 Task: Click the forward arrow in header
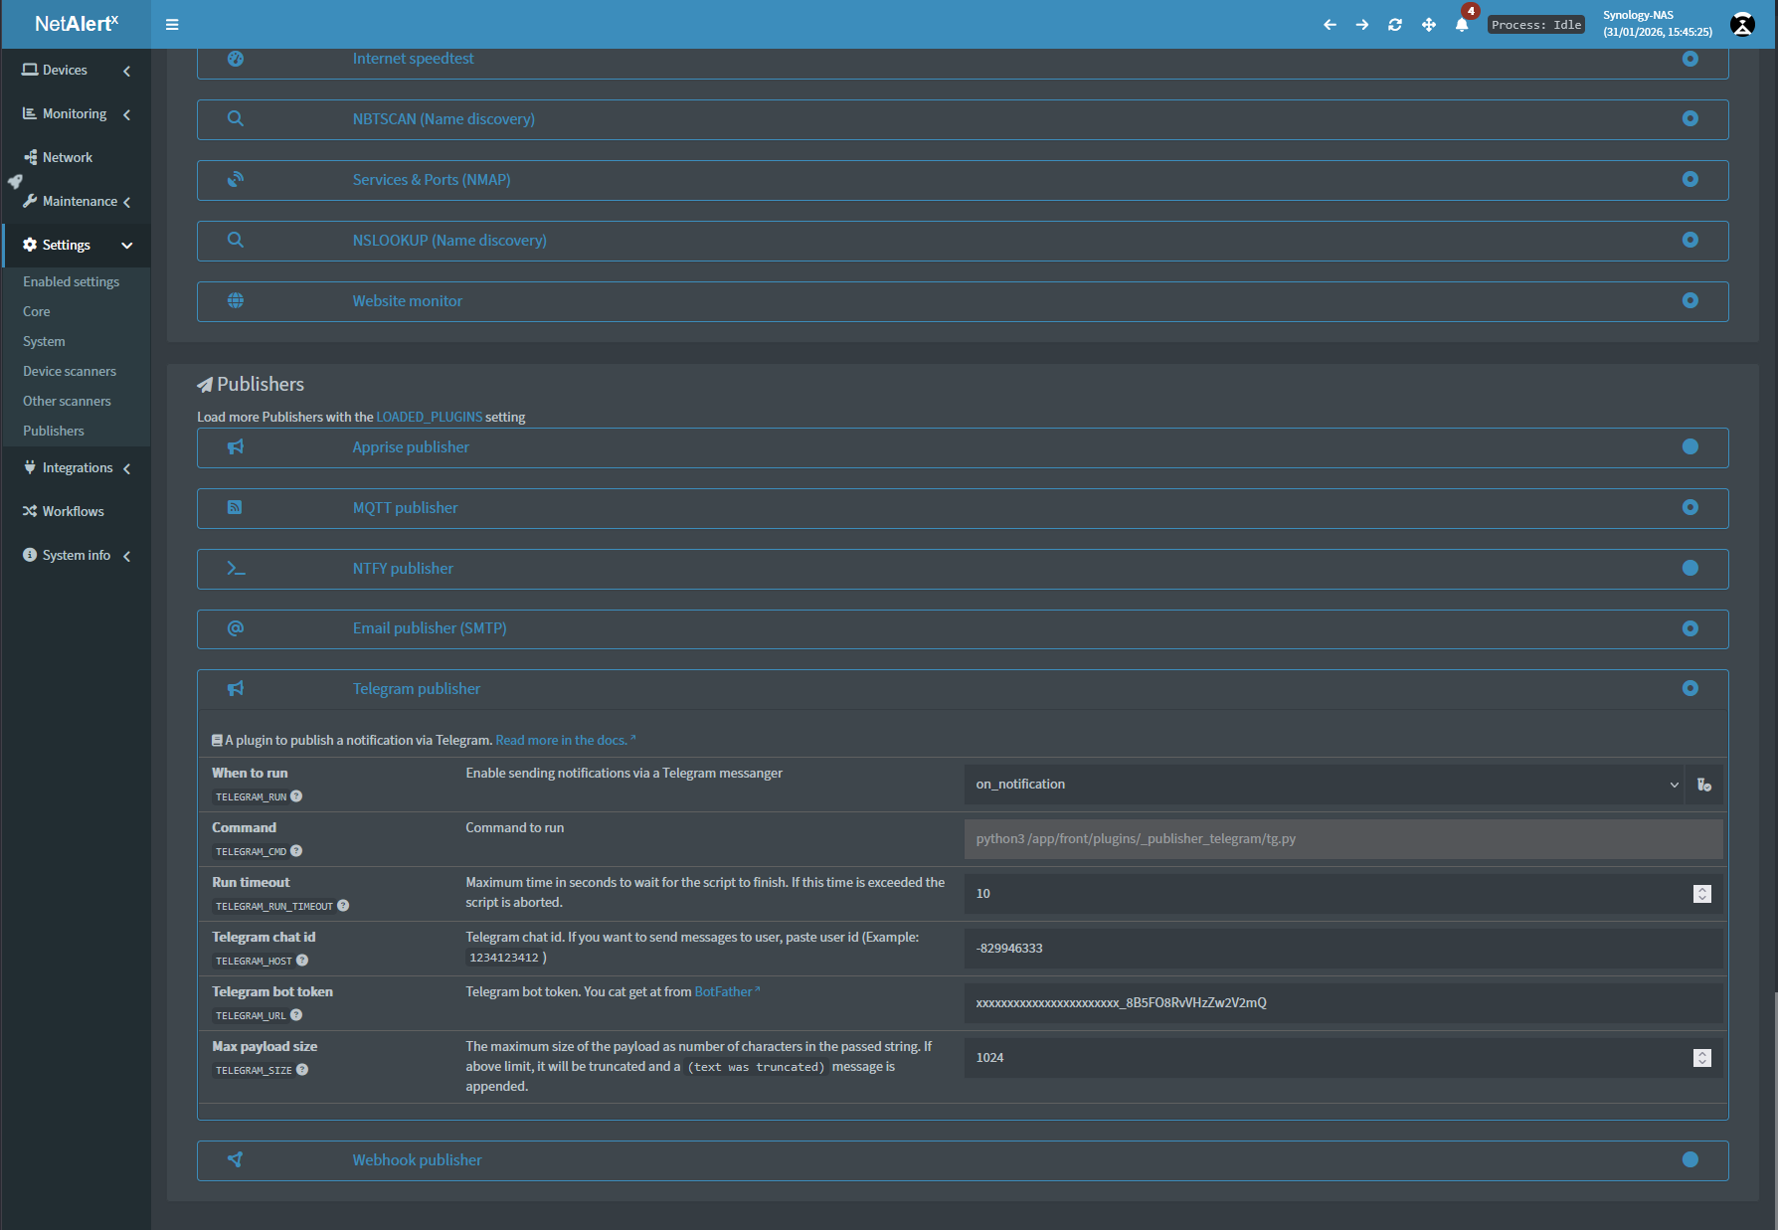[x=1362, y=25]
